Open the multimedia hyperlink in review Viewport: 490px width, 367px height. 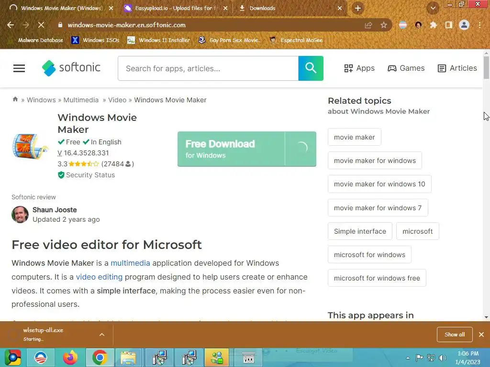pos(130,263)
